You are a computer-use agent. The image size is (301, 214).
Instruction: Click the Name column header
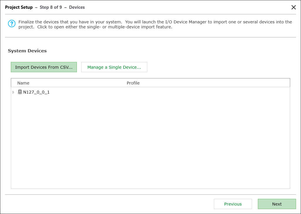click(x=23, y=83)
